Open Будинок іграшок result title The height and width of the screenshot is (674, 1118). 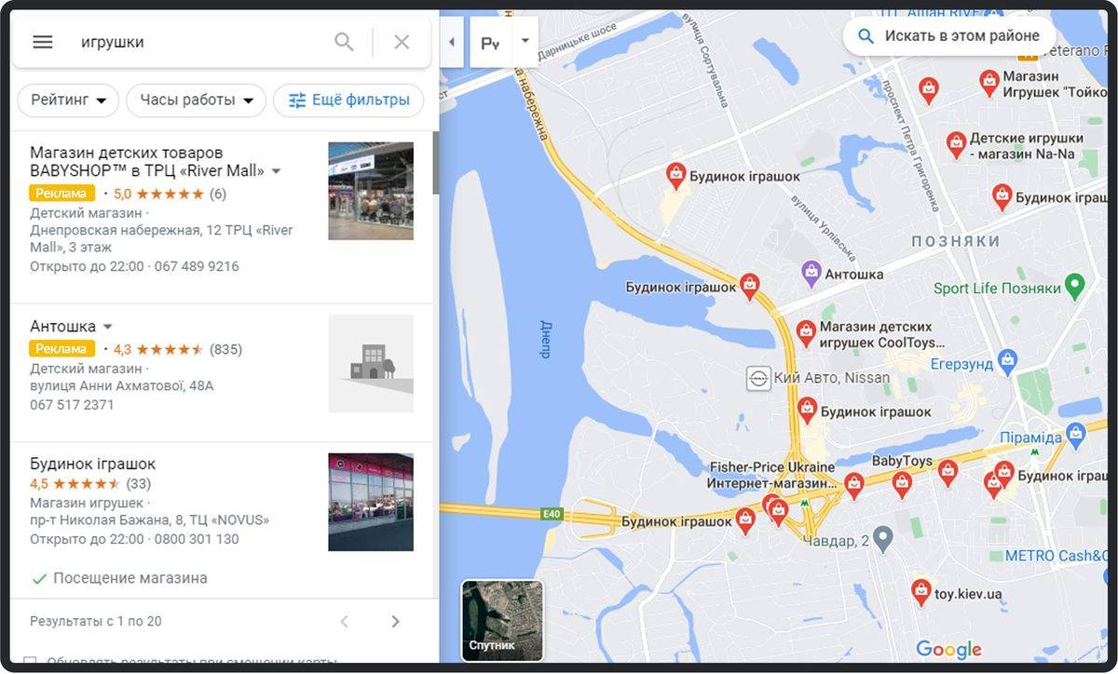tap(93, 464)
